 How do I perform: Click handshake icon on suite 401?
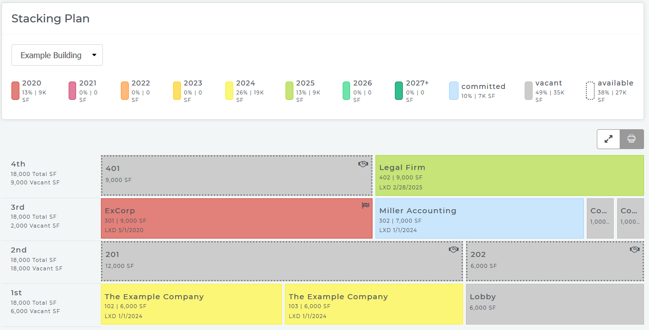(x=363, y=164)
